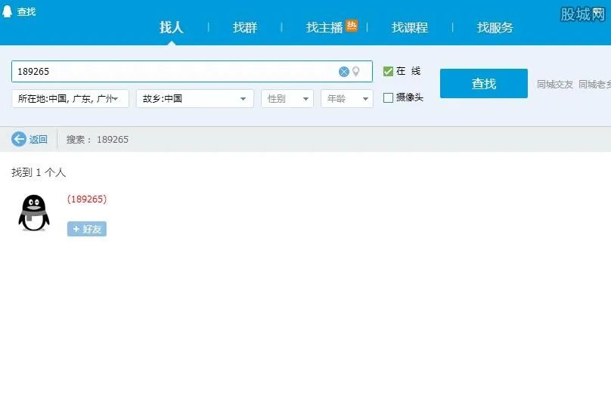
Task: Open the 同城老乡 link
Action: pos(594,84)
